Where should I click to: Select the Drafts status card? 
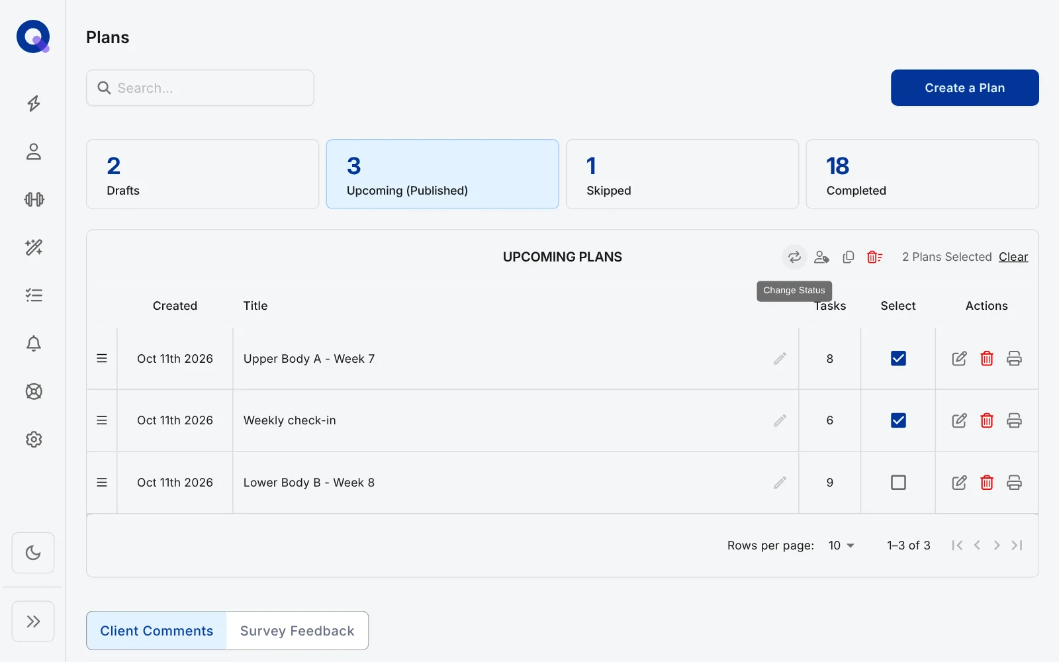[203, 174]
